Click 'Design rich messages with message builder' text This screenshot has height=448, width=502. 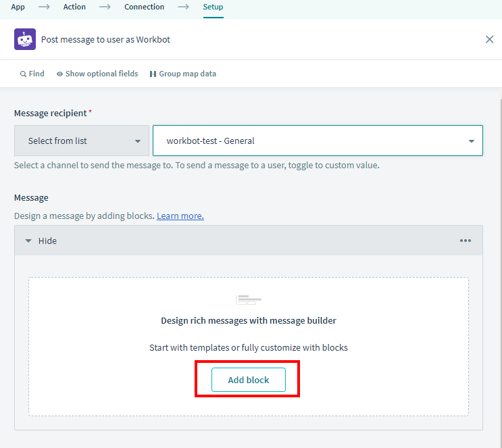point(249,320)
